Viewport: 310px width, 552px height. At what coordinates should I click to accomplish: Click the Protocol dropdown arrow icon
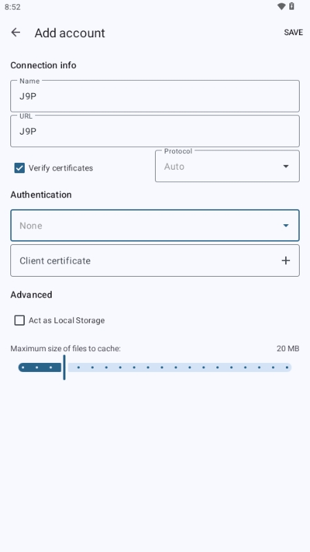click(286, 166)
